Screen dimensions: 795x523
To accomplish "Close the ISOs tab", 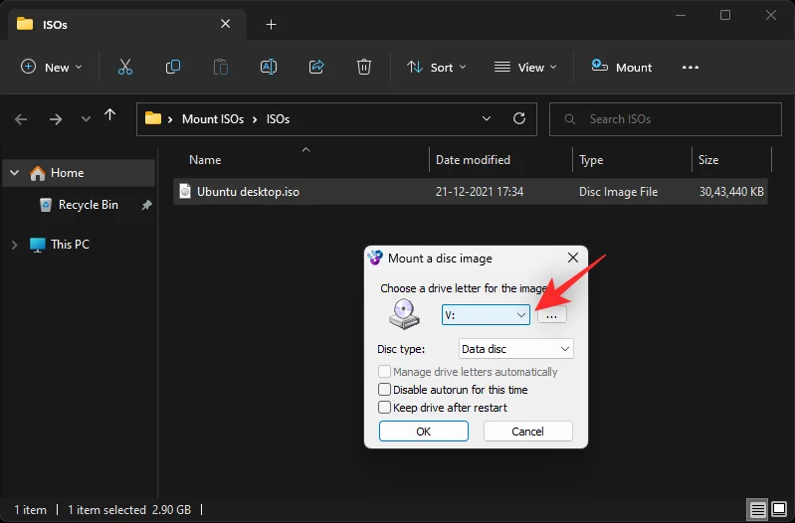I will pyautogui.click(x=226, y=24).
